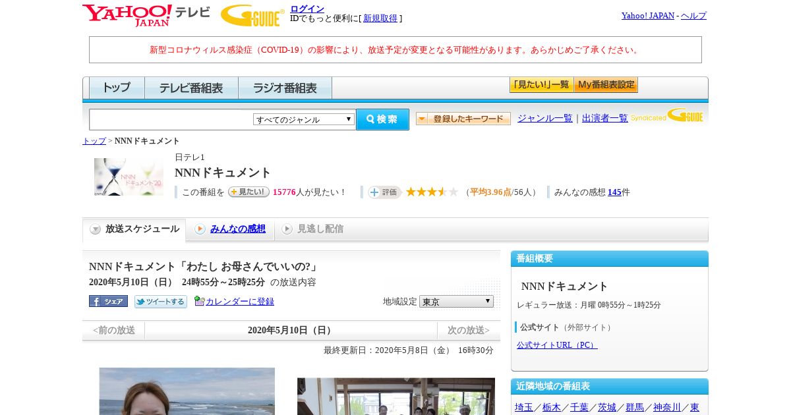
Task: Click the 評価 rating plus button
Action: [x=385, y=192]
